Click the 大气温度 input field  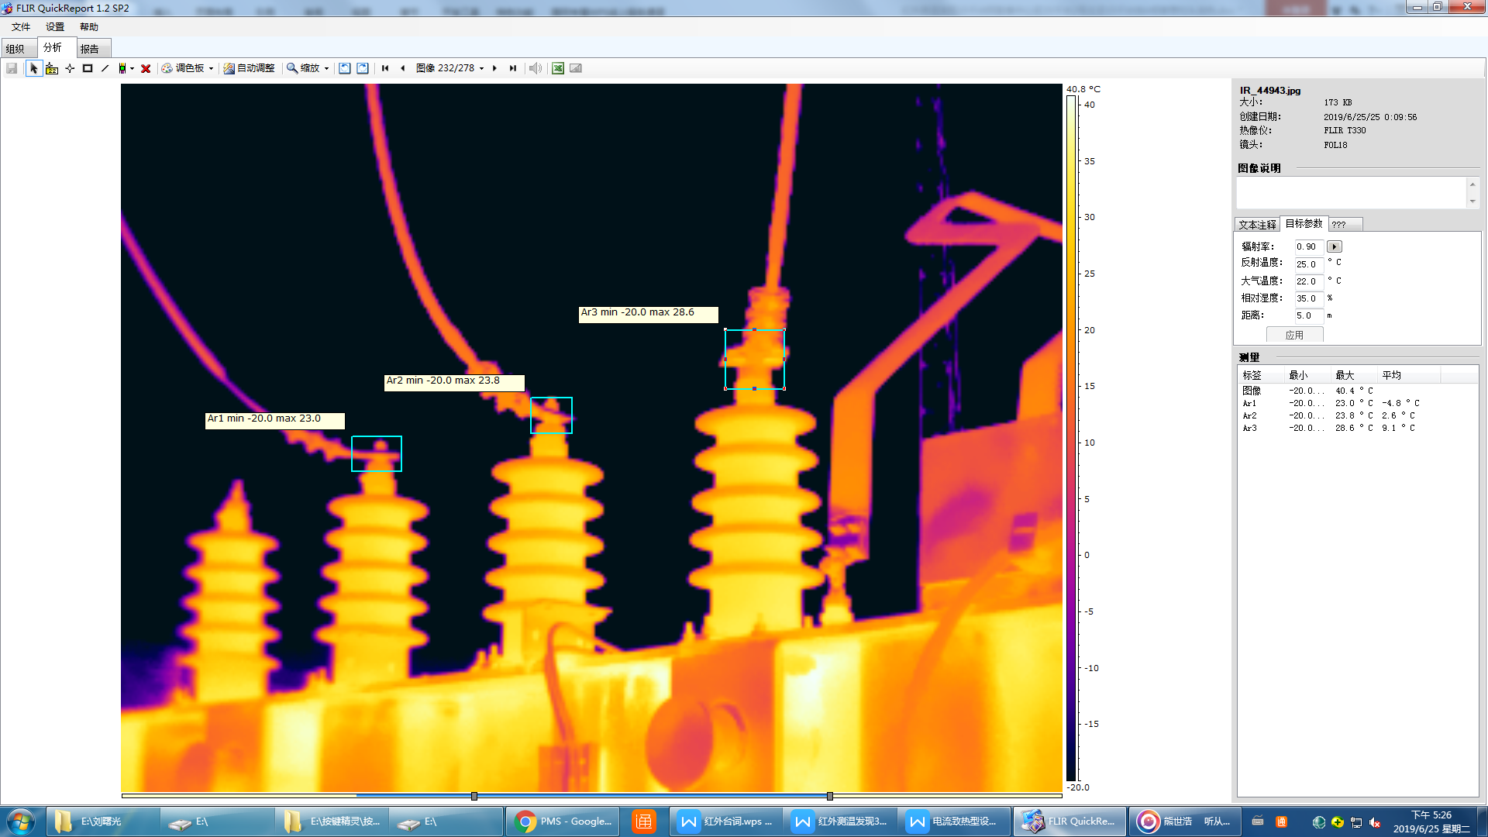1309,281
